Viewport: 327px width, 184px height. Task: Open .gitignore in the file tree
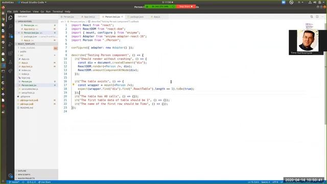(25, 97)
